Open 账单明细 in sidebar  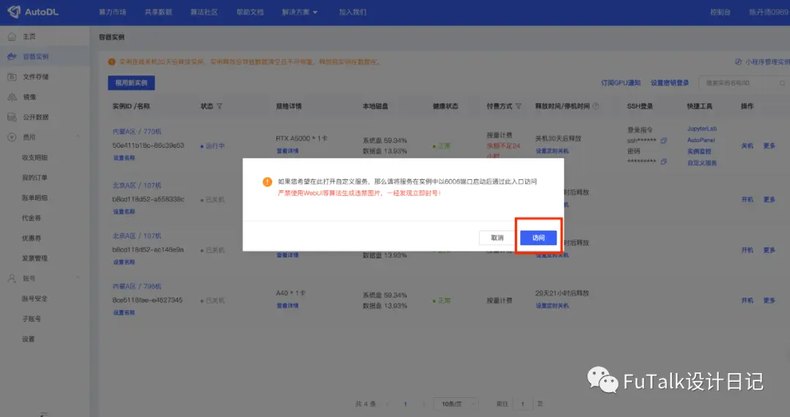tap(35, 198)
